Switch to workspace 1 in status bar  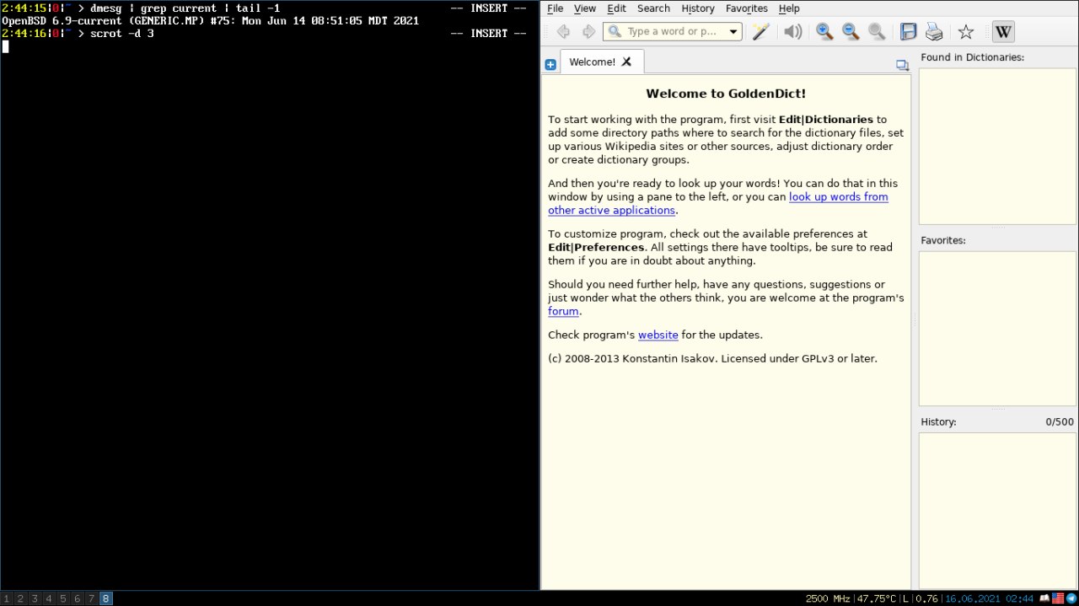[7, 598]
